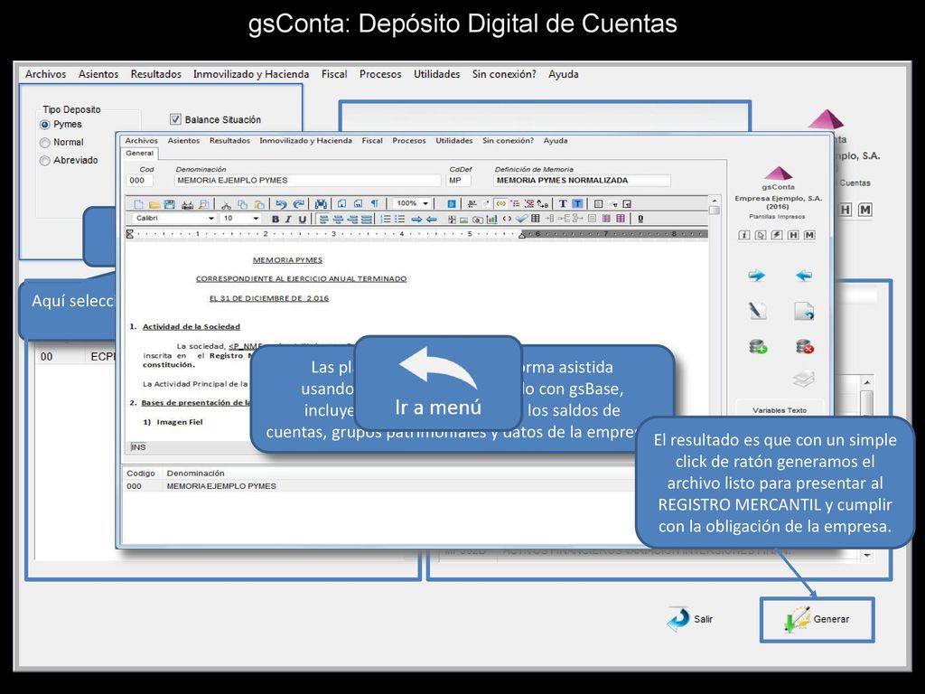This screenshot has height=694, width=925.
Task: Click the numbered list icon
Action: click(x=385, y=219)
